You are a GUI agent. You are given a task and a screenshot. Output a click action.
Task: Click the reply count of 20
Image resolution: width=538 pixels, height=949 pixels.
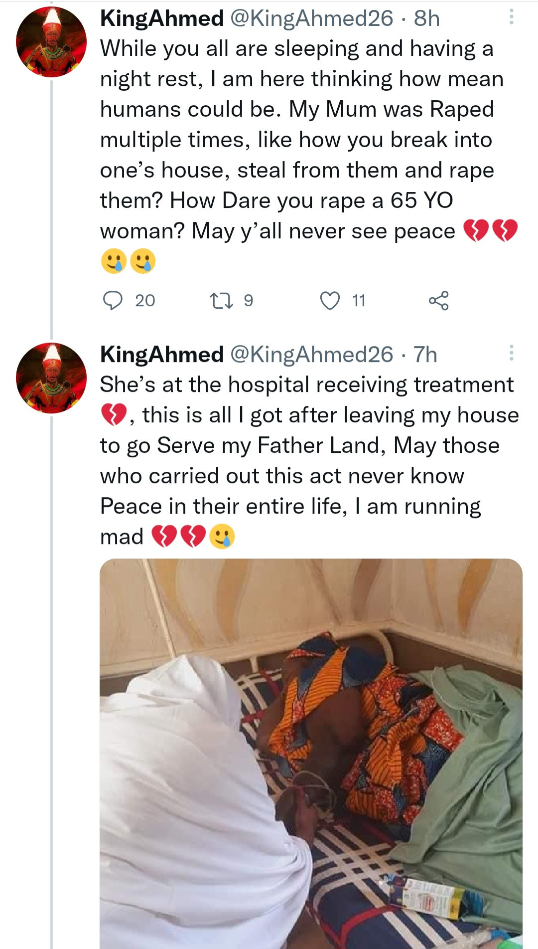tap(145, 301)
